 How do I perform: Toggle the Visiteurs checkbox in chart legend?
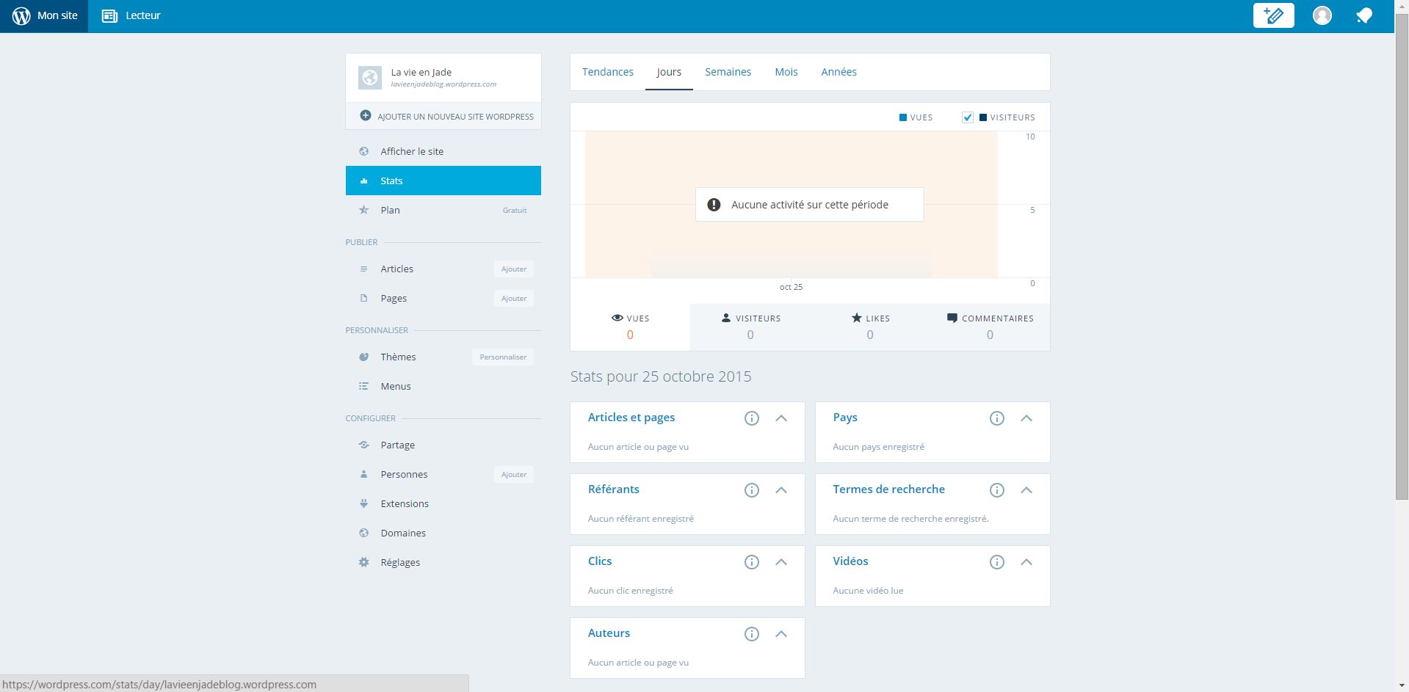[x=967, y=117]
